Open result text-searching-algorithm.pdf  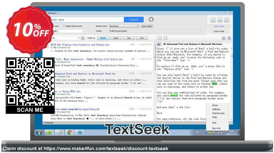[77, 109]
